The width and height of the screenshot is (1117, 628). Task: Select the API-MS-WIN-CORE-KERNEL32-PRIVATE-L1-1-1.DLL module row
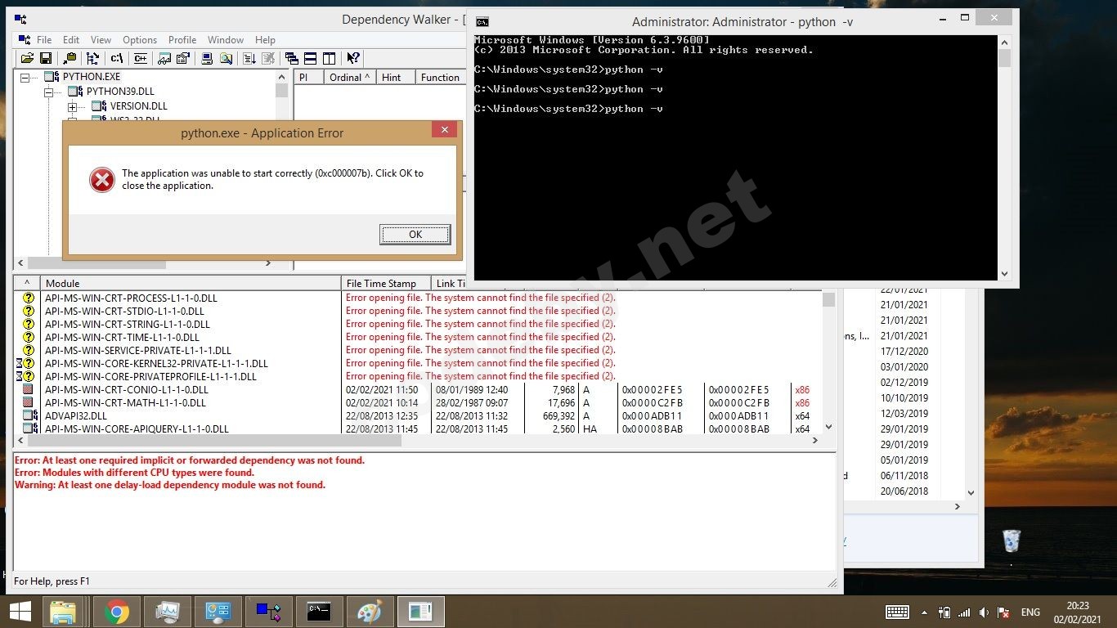click(x=156, y=363)
